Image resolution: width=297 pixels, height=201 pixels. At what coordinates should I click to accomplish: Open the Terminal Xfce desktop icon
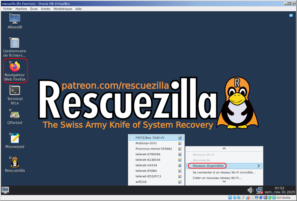tap(15, 95)
